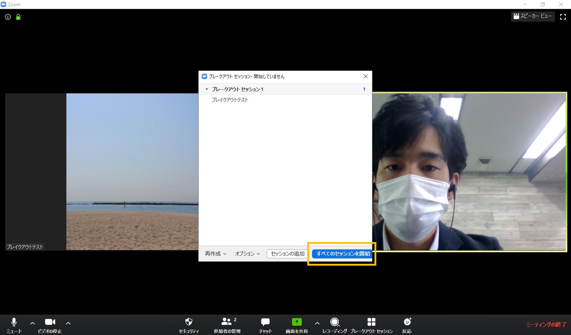
Task: Show meeting information icon
Action: point(8,17)
